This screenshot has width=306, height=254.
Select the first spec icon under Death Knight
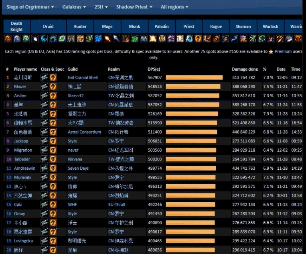(x=8, y=39)
